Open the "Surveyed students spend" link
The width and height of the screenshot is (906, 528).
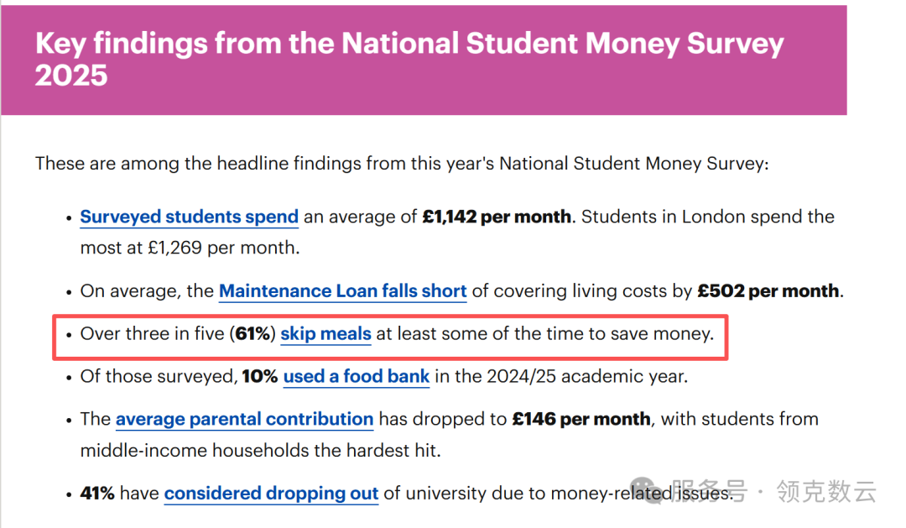[189, 217]
